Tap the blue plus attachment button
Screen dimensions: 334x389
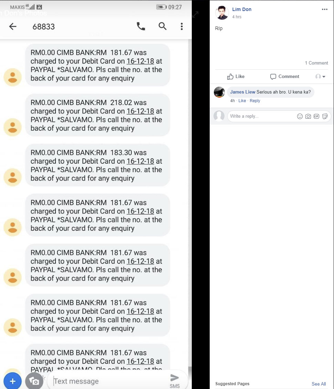point(12,381)
